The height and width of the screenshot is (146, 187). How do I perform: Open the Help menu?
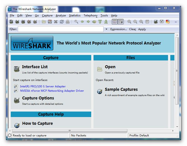point(114,16)
